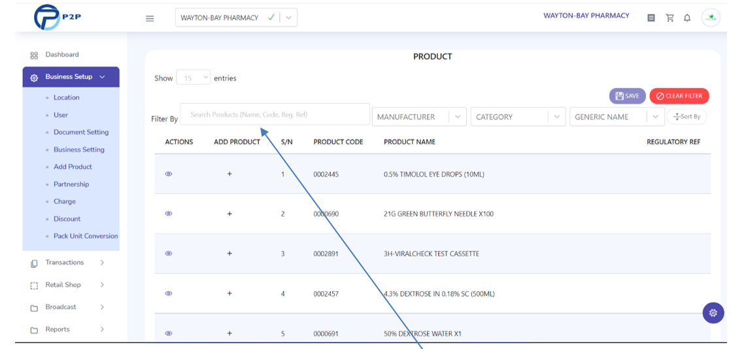Expand the Transactions sidebar menu
Screen dimensions: 746x349
[67, 263]
